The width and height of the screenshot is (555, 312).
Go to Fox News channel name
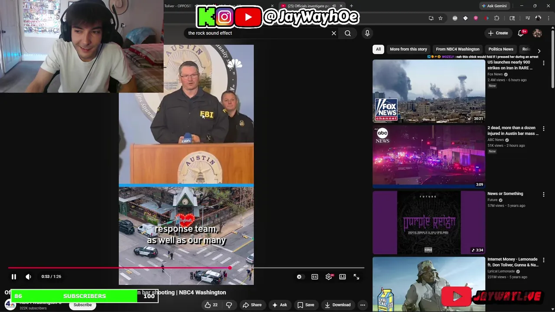coord(495,74)
